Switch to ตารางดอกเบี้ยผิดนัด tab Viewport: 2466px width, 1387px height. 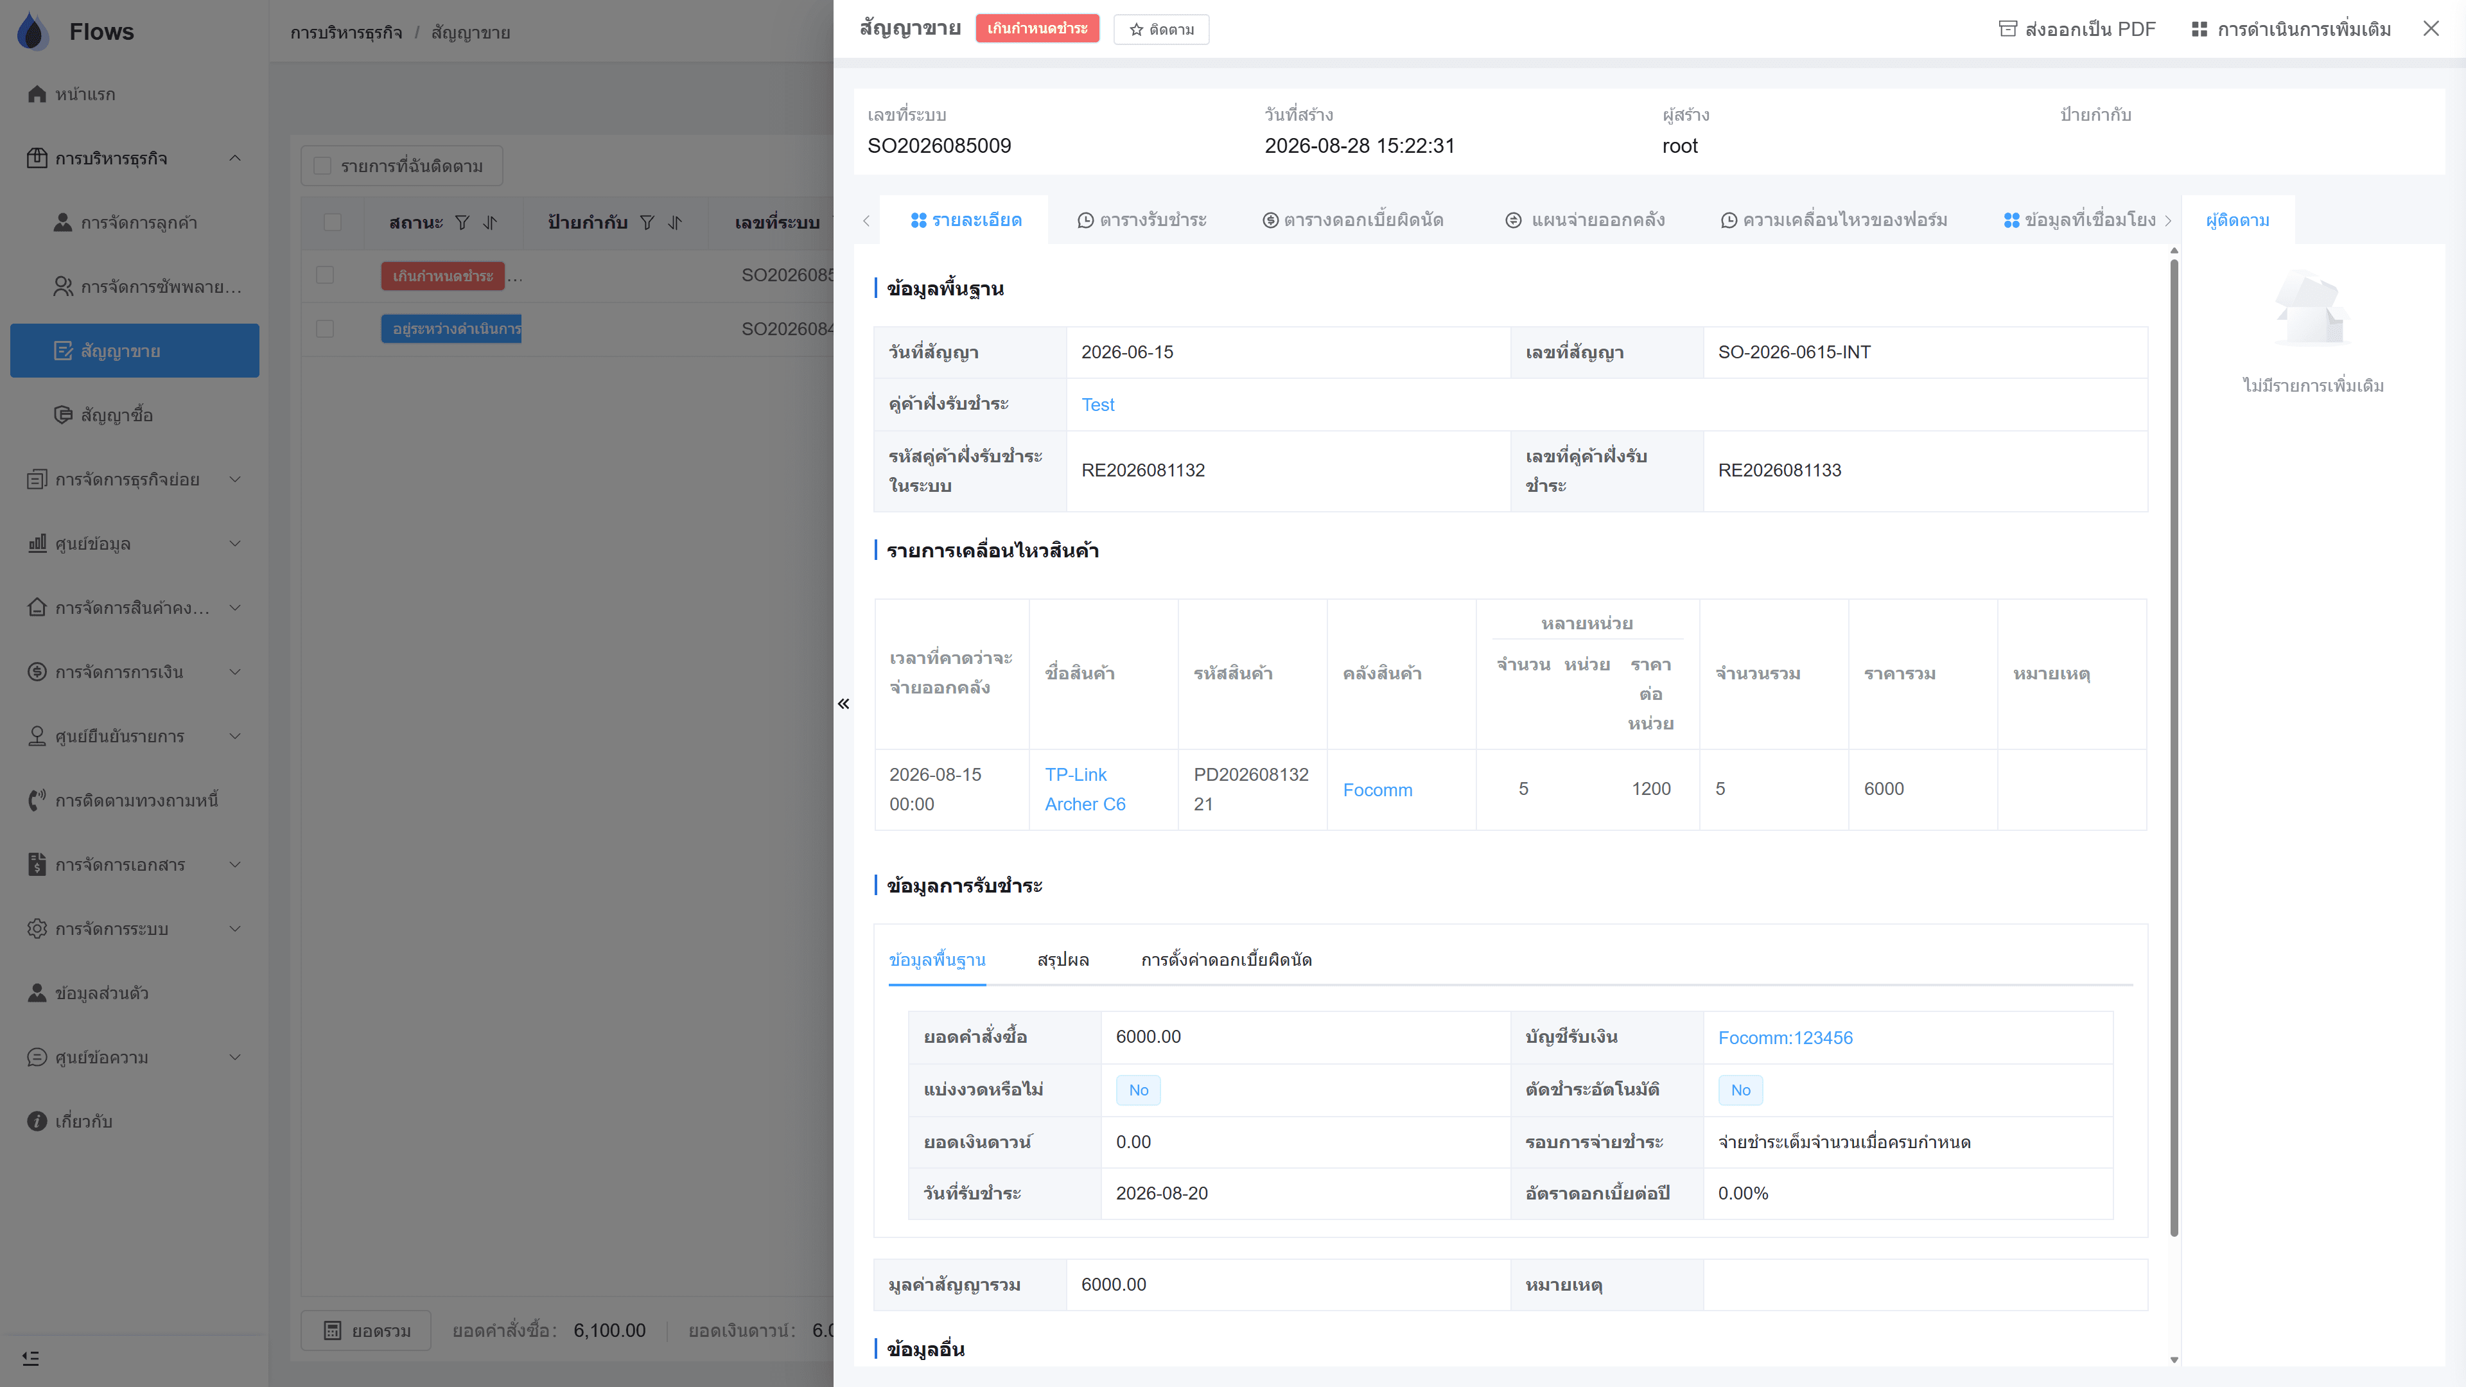[1352, 220]
